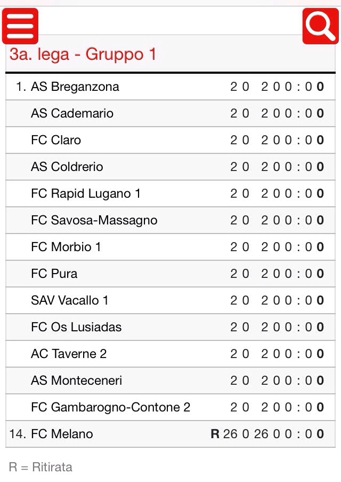341x482 pixels.
Task: Select the AS Breganzona team row
Action: 170,87
